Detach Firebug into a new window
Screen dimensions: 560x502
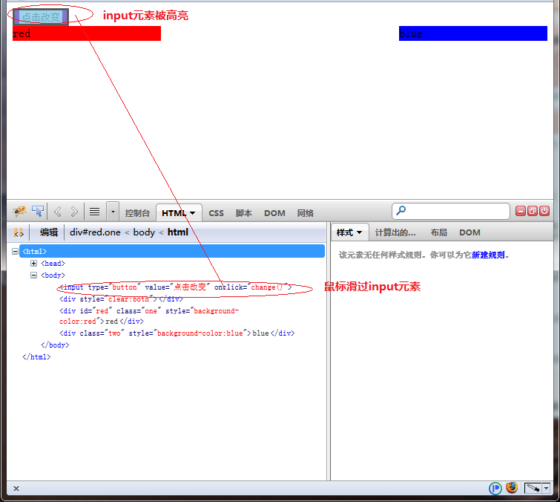(x=533, y=211)
